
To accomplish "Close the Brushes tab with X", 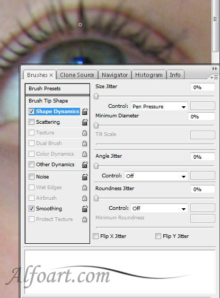I will (51, 75).
